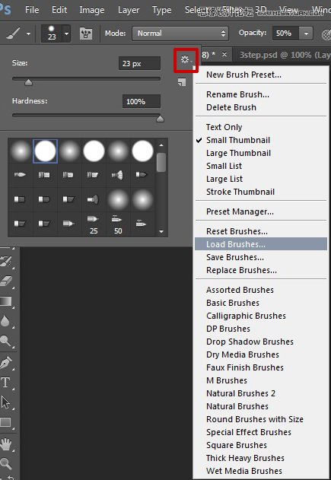Check the Large Thumbnail view option
The height and width of the screenshot is (480, 331).
point(238,153)
